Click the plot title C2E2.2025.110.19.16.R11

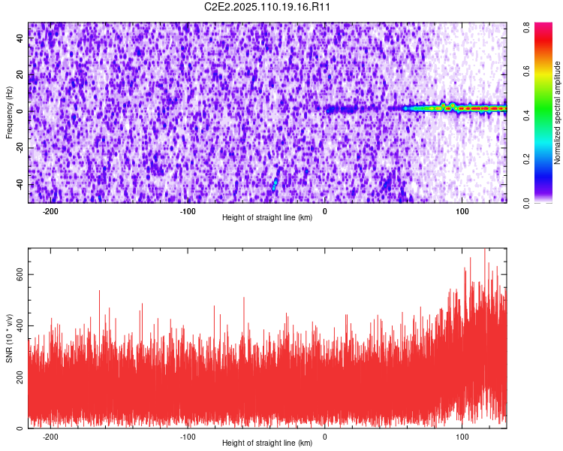pyautogui.click(x=267, y=7)
